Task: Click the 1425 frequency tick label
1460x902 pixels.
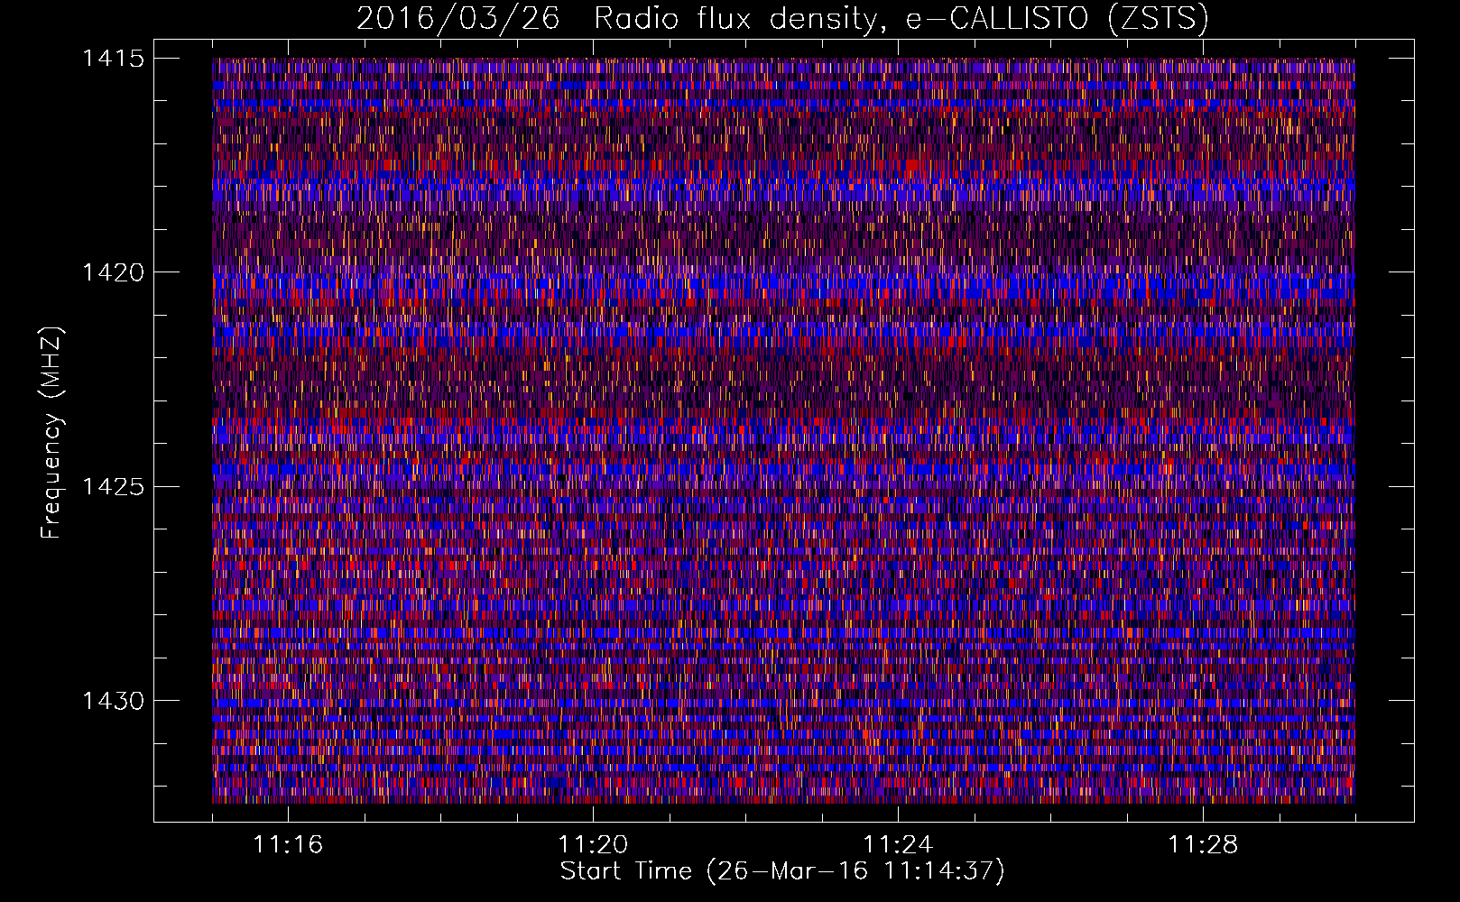Action: (113, 487)
